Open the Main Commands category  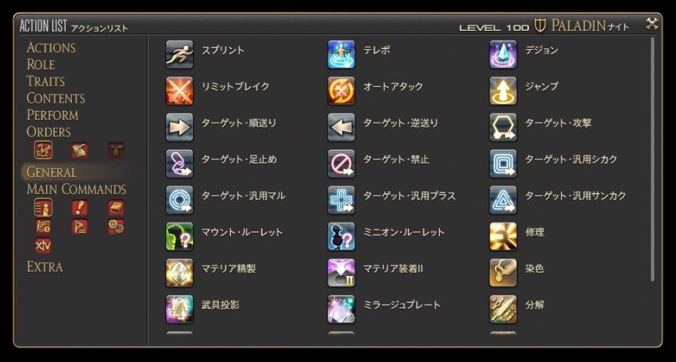[x=76, y=189]
